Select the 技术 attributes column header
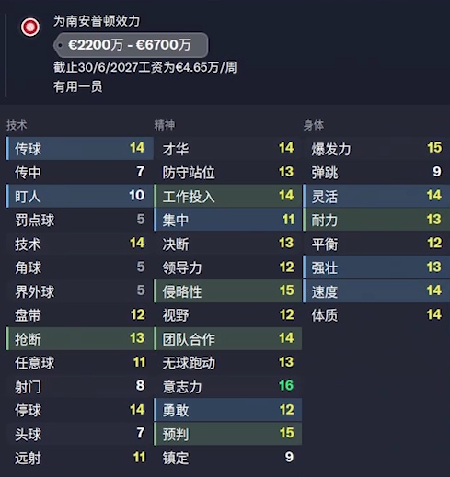The height and width of the screenshot is (477, 450). (17, 125)
